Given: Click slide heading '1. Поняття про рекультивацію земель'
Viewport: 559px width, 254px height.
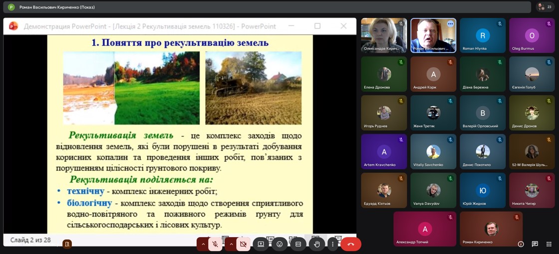Looking at the screenshot, I should click(180, 43).
